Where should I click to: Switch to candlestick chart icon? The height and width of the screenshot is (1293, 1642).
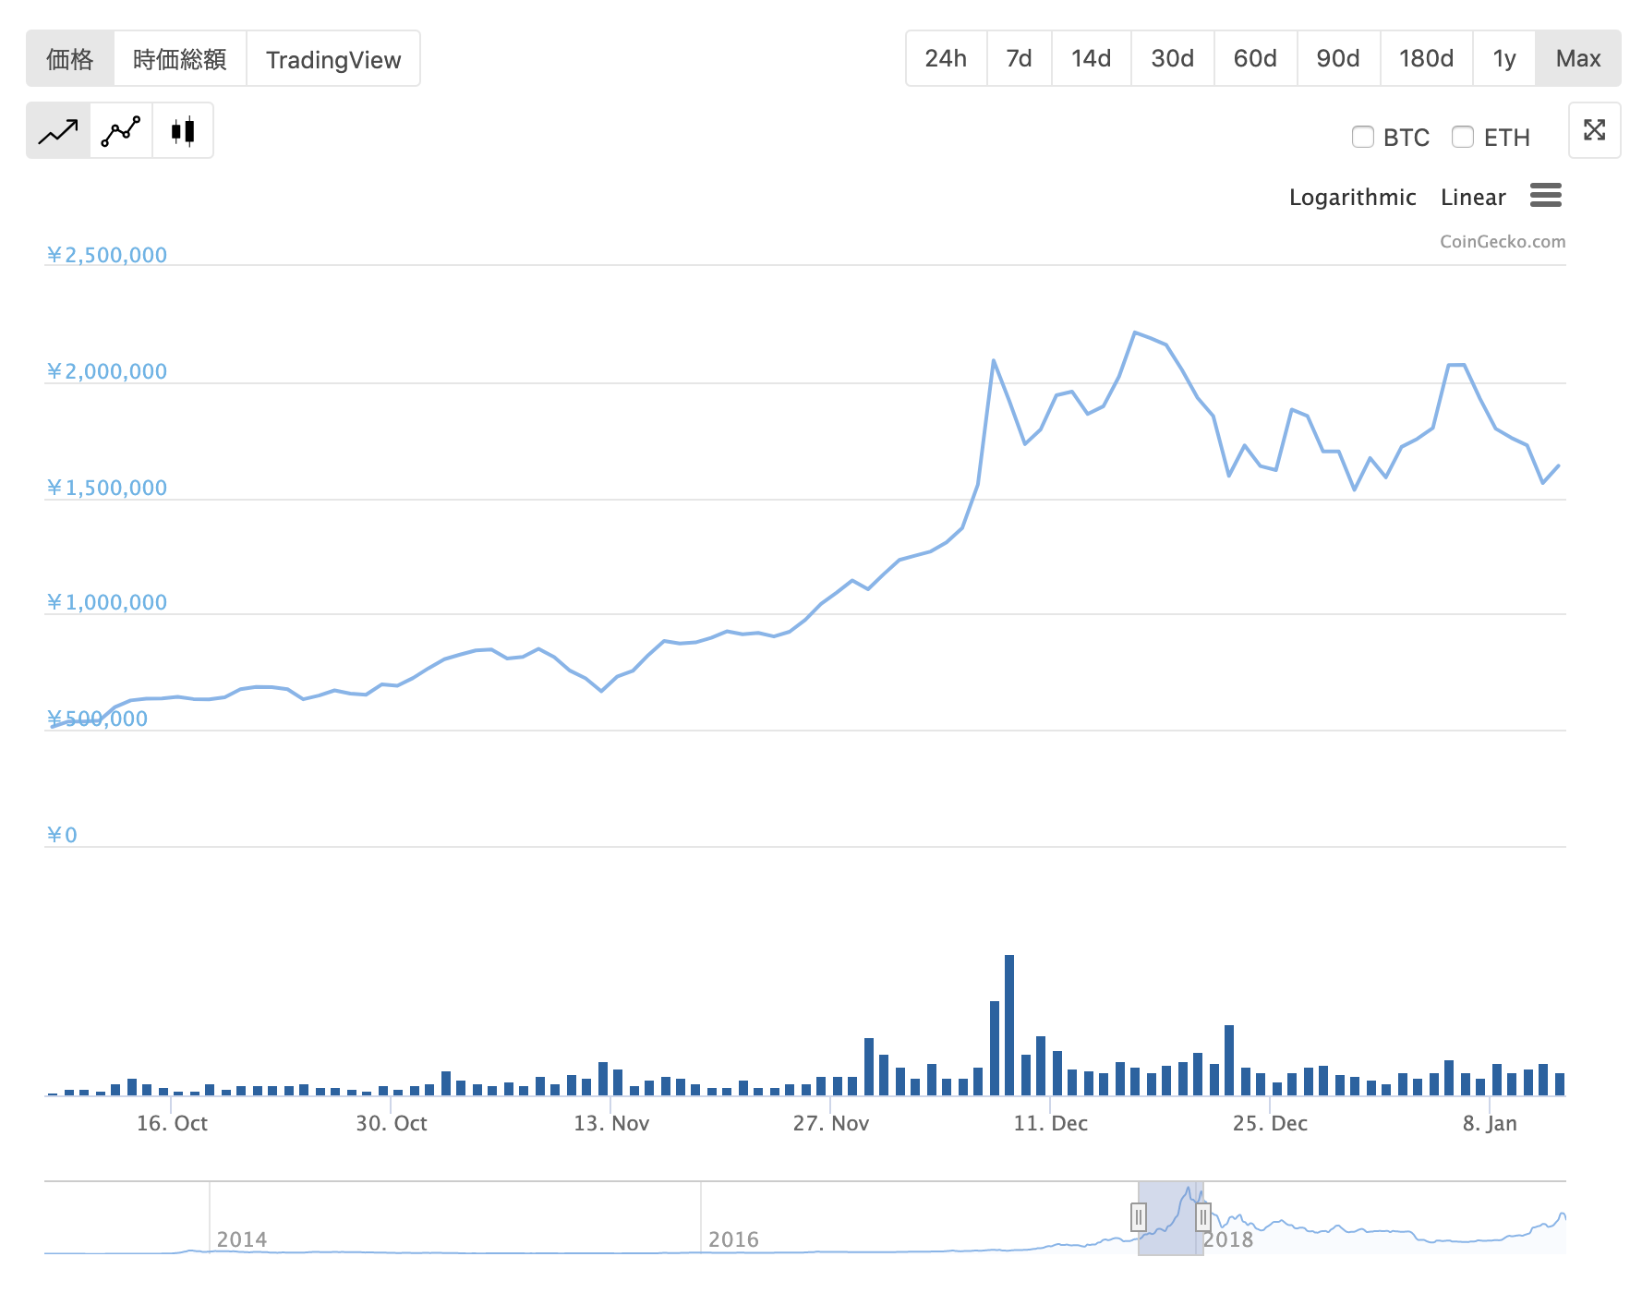(x=183, y=131)
